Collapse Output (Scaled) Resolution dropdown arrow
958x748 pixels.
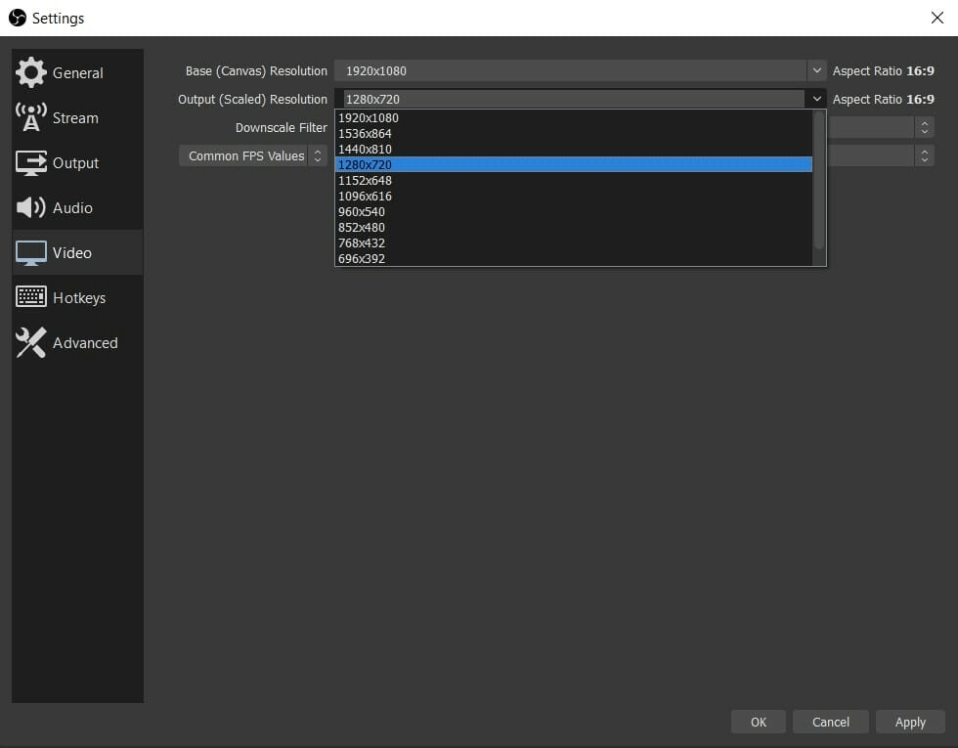point(816,99)
